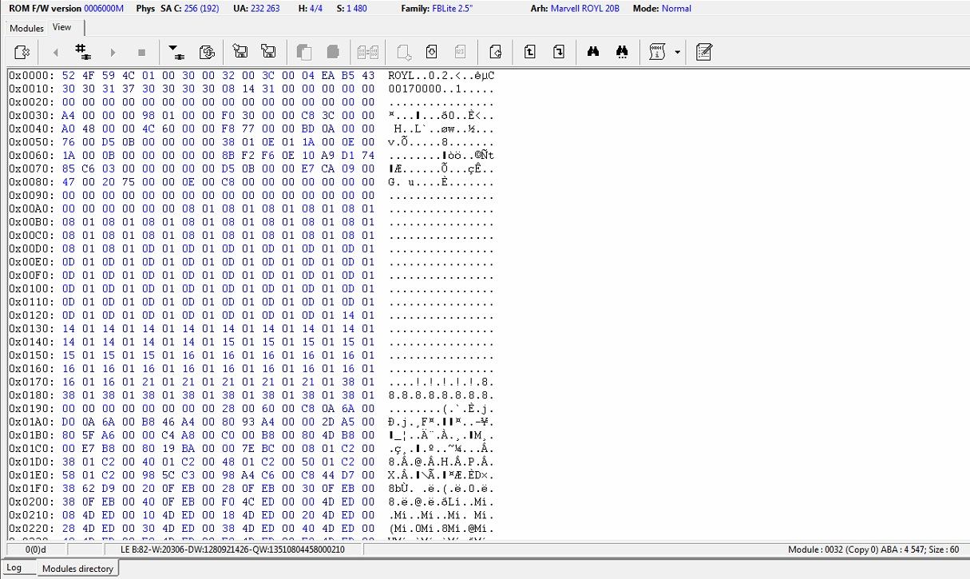Click the first toolbar icon with puzzle piece
This screenshot has height=579, width=970.
pos(22,52)
